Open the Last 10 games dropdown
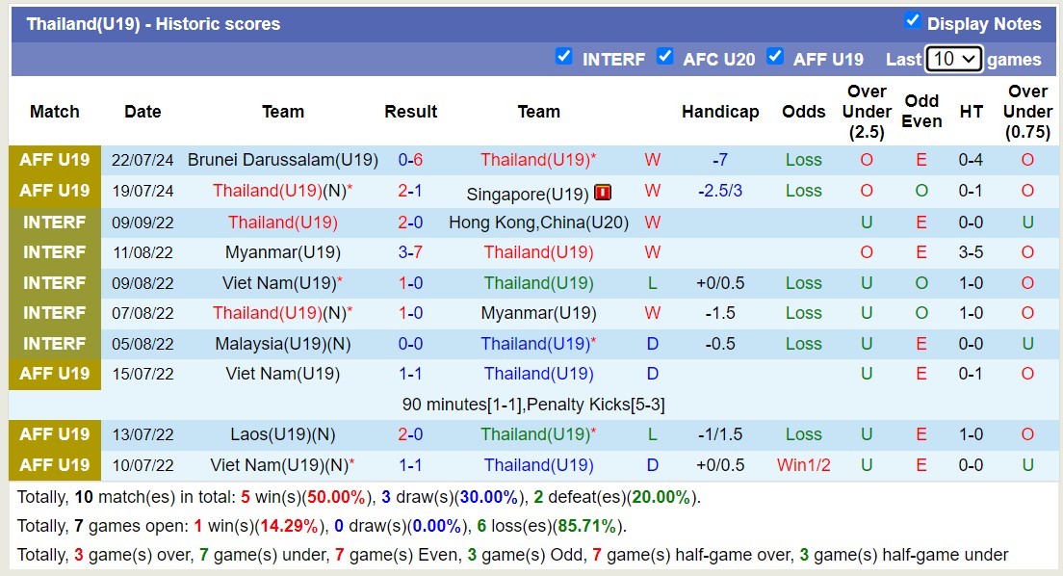Image resolution: width=1063 pixels, height=576 pixels. tap(953, 59)
